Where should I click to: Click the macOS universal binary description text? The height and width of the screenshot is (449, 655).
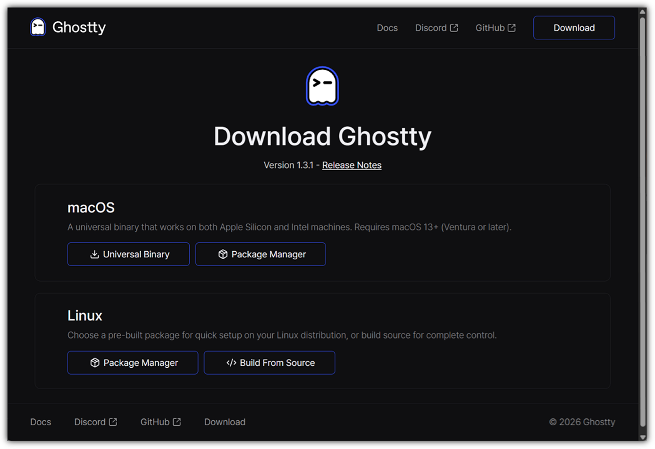(x=289, y=227)
